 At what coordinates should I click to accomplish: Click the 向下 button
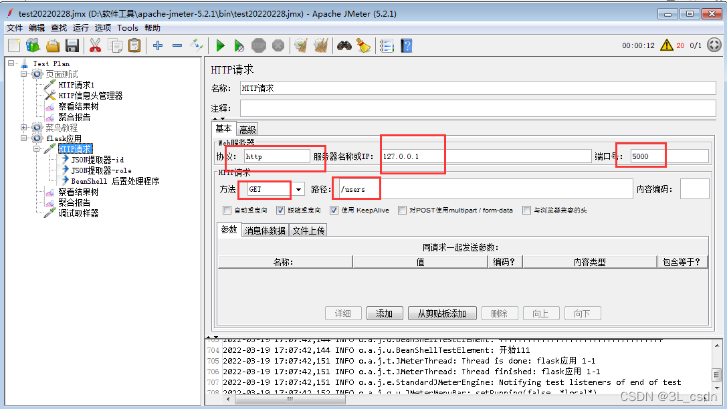[583, 313]
